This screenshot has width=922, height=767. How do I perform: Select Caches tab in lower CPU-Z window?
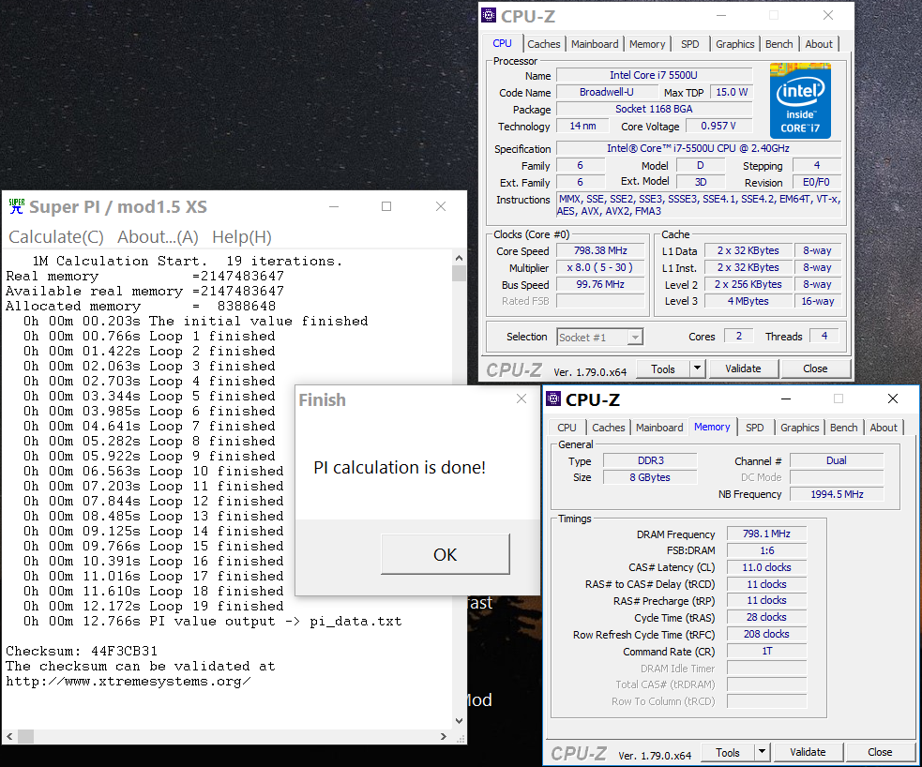[609, 428]
